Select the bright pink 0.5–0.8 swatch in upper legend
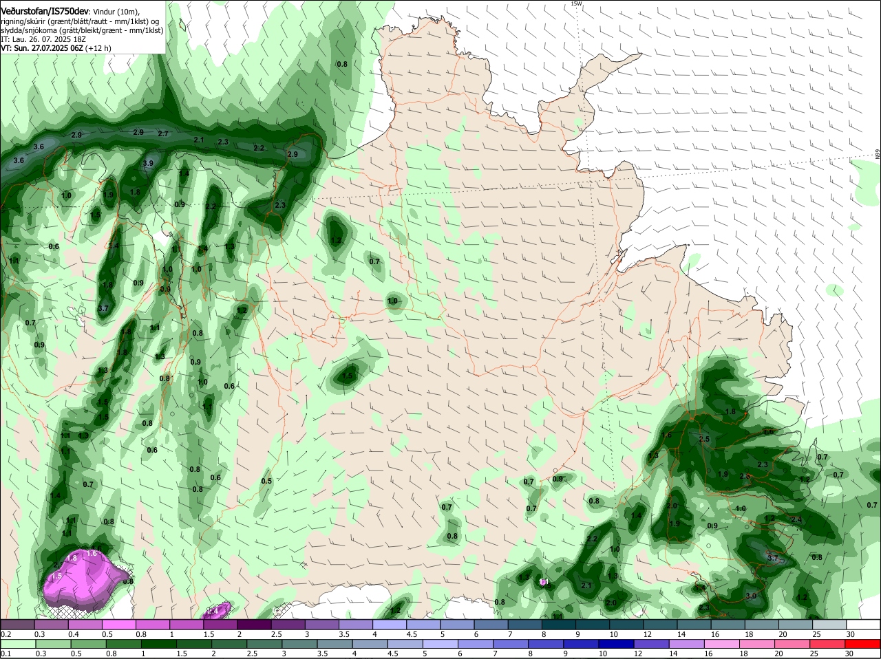The width and height of the screenshot is (881, 659). pyautogui.click(x=120, y=624)
